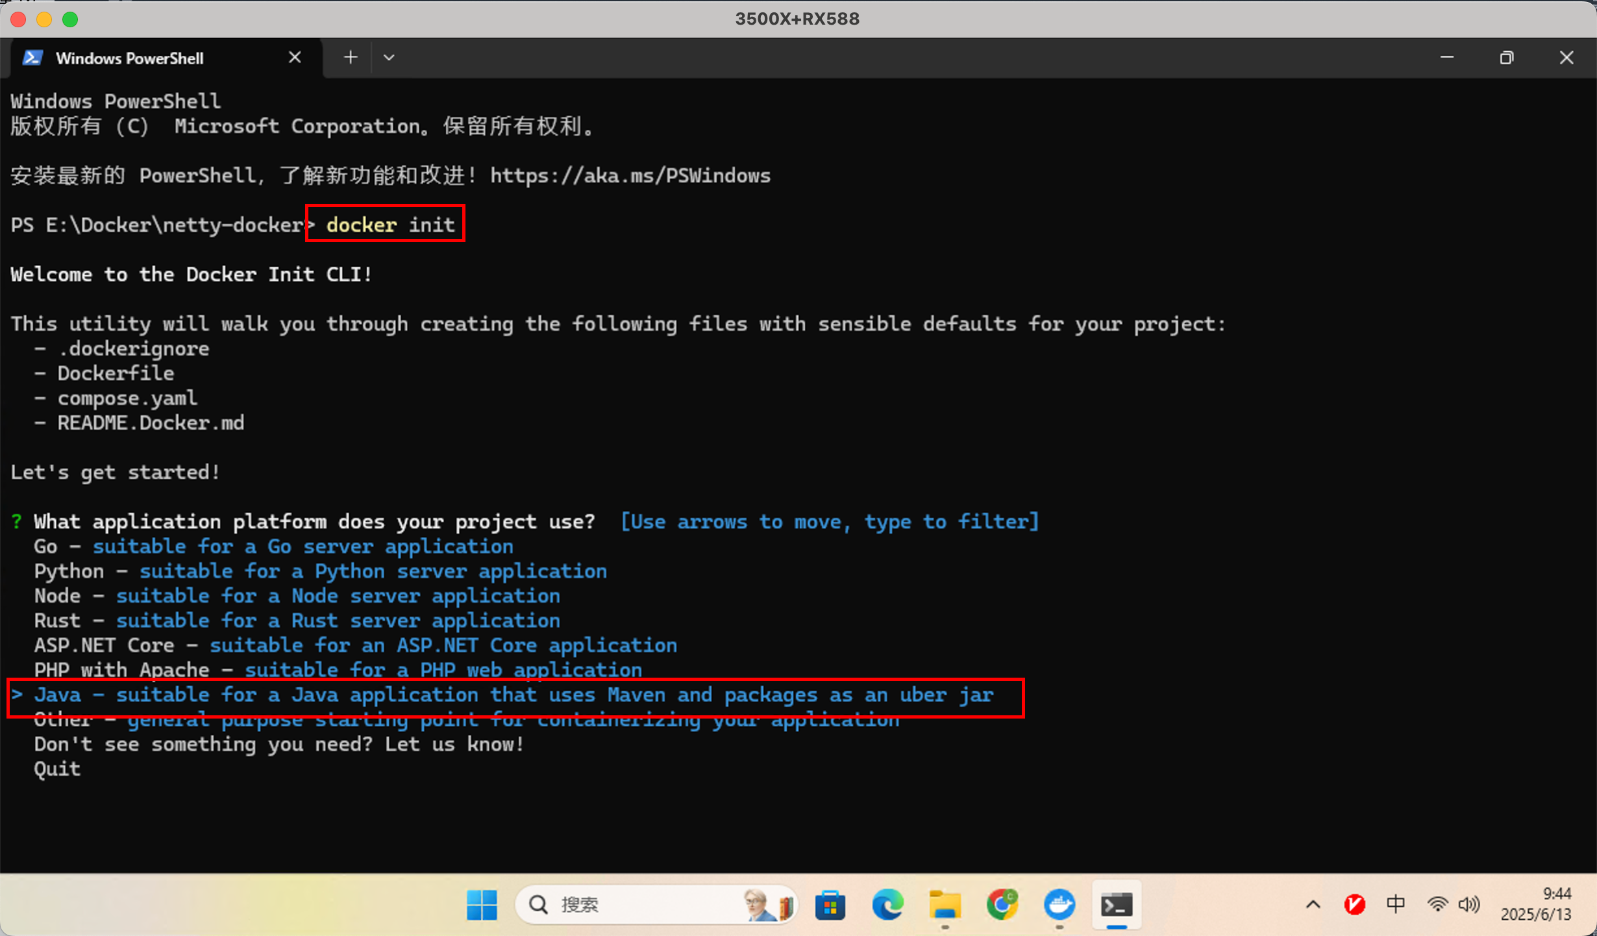Image resolution: width=1597 pixels, height=936 pixels.
Task: Open the clock and date panel
Action: coord(1536,904)
